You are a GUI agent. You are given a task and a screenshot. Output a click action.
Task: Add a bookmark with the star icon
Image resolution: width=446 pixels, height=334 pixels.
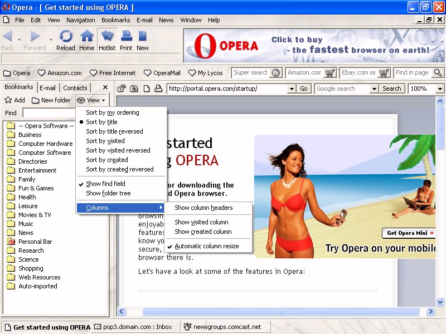[x=15, y=100]
